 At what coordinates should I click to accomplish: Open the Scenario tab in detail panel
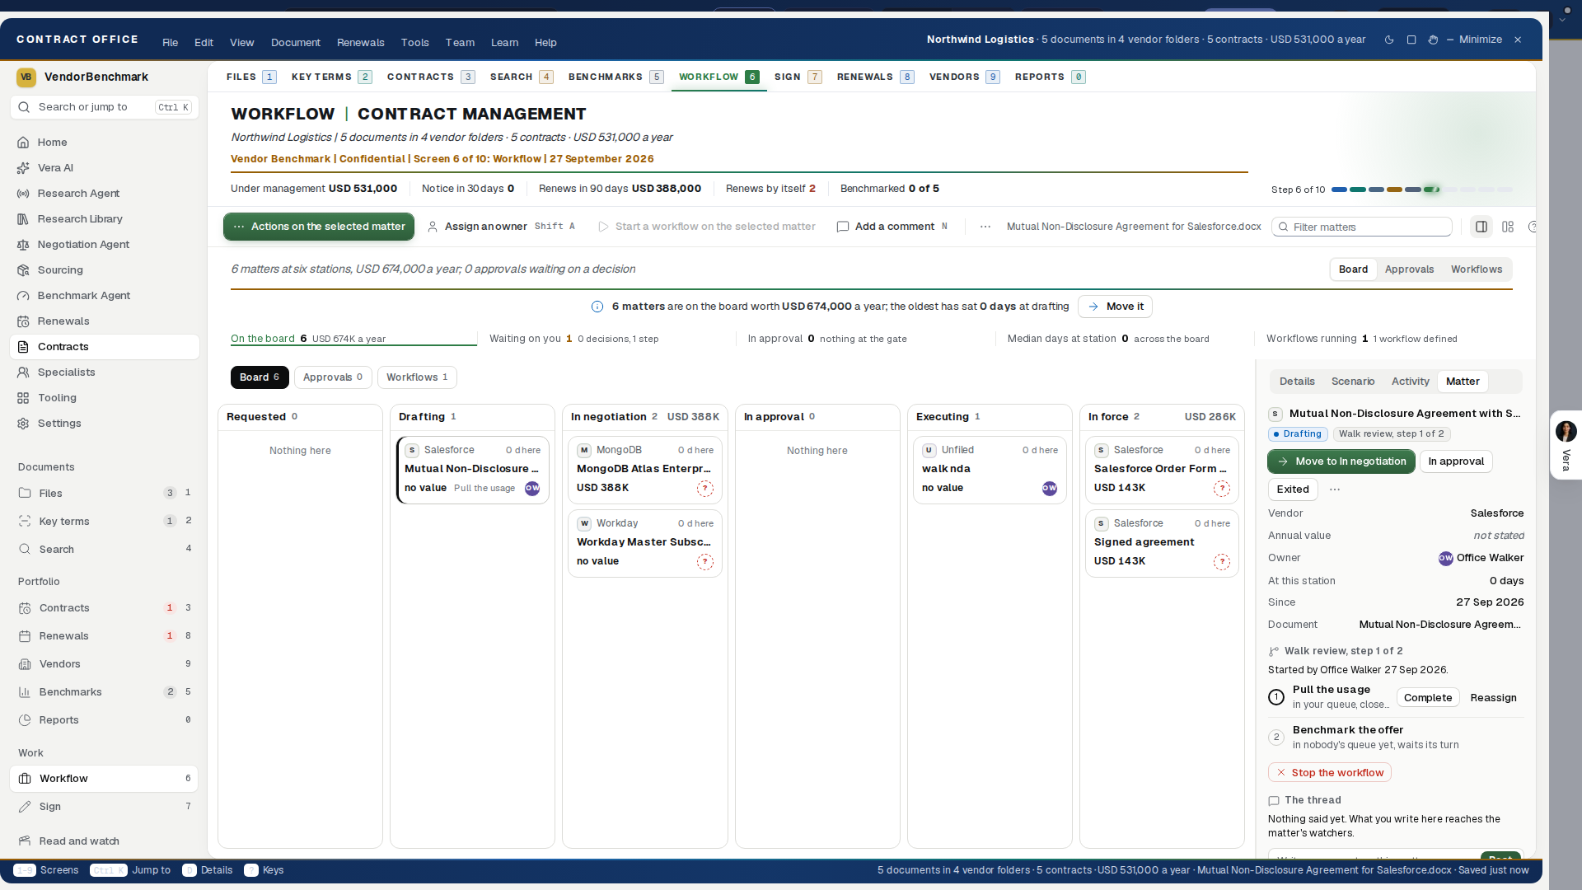click(x=1353, y=382)
